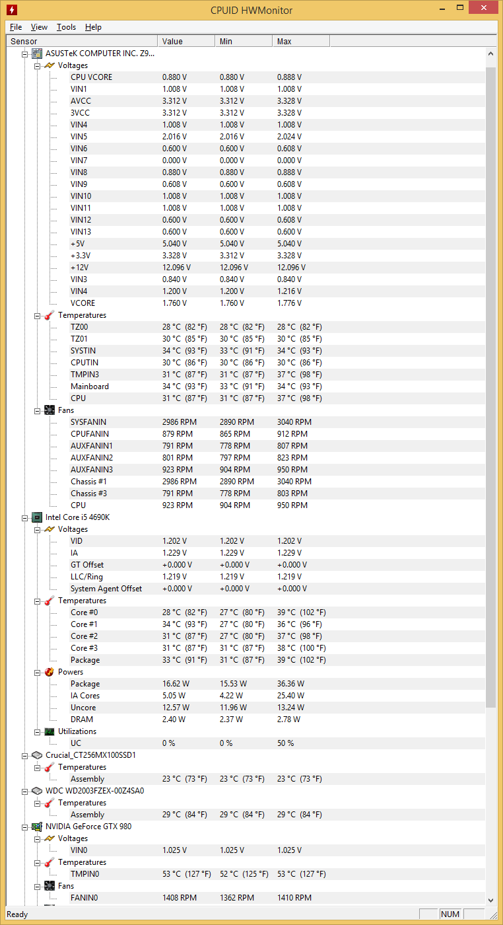Click the Value column header
The height and width of the screenshot is (925, 503).
pos(186,41)
